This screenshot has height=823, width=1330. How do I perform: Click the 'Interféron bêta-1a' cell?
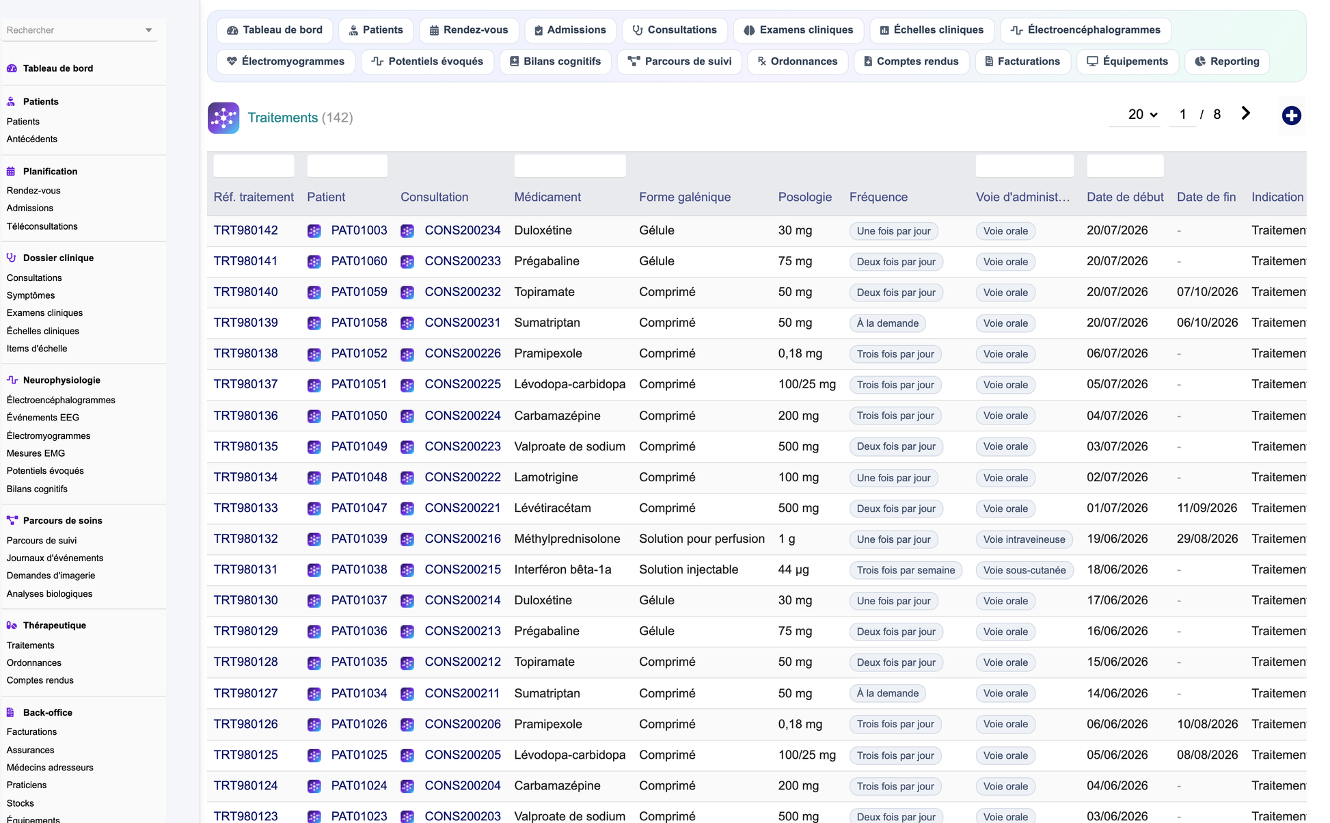562,569
